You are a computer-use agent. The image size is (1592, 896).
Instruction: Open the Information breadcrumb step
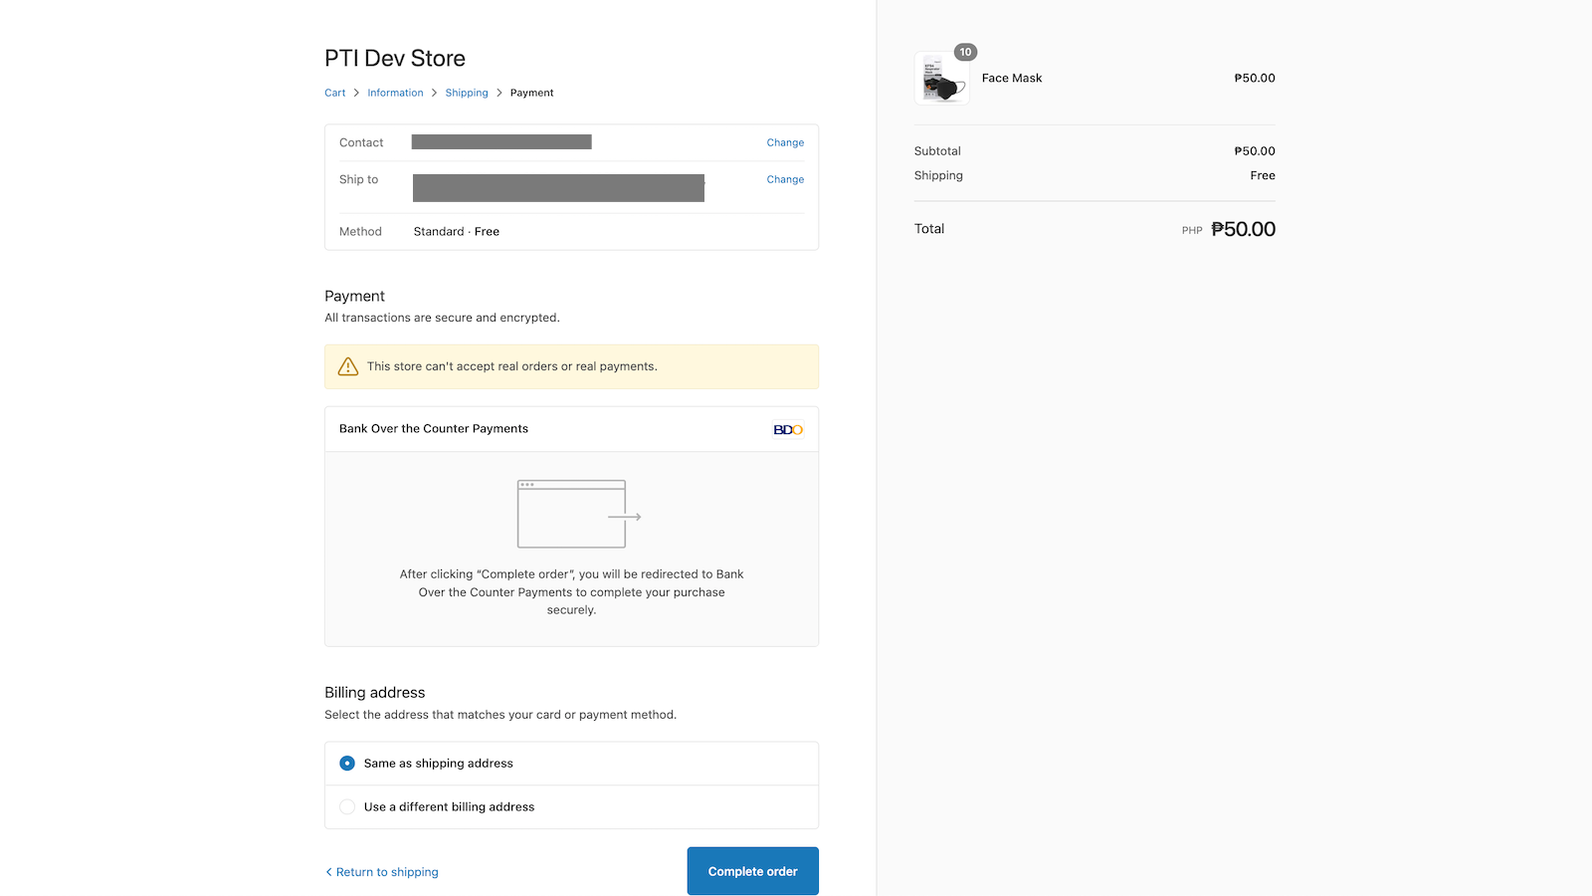395,93
